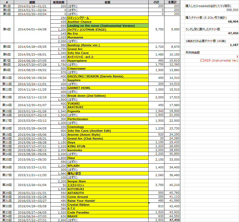Screen dimensions: 239x222
Task: Select the 'SPLASH' cell
Action: pyautogui.click(x=108, y=166)
